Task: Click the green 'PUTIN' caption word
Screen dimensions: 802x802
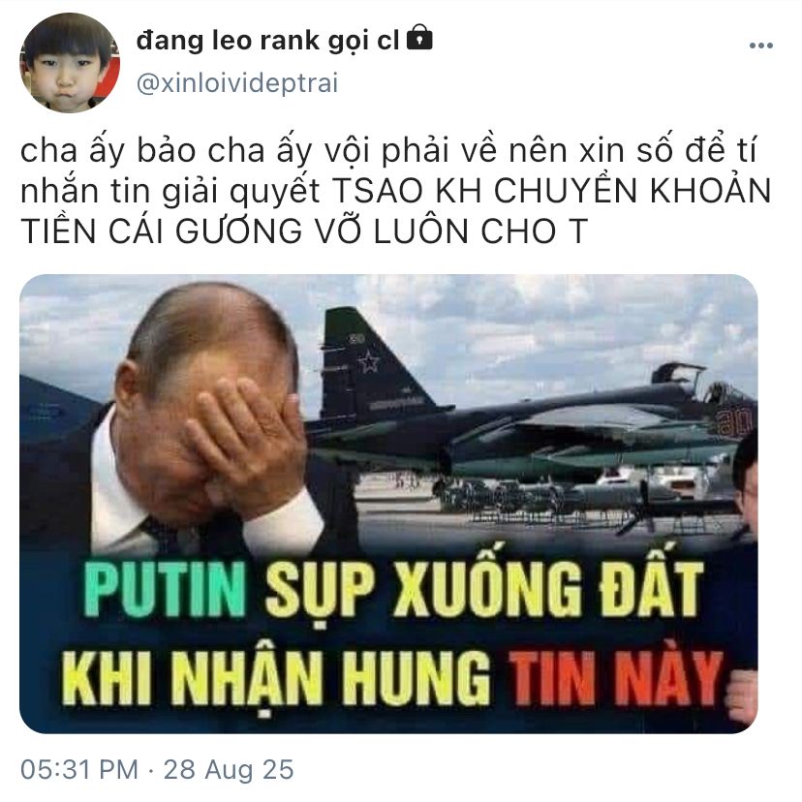Action: point(165,590)
